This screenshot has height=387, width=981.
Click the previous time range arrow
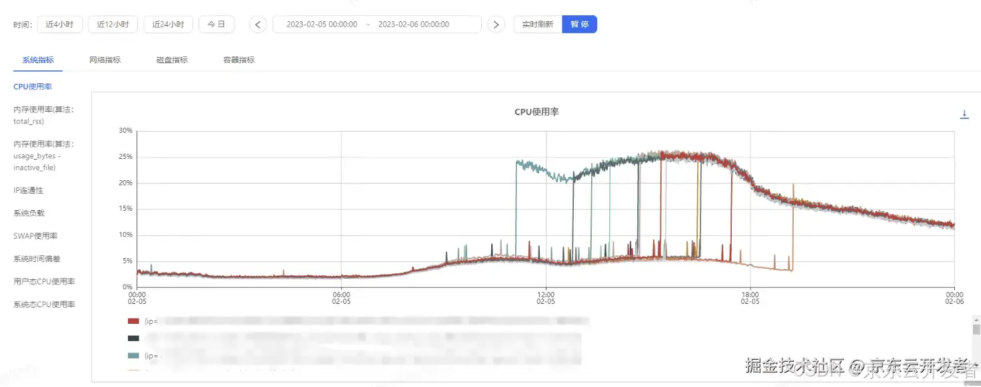[258, 25]
